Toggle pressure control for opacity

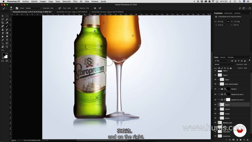60,8
